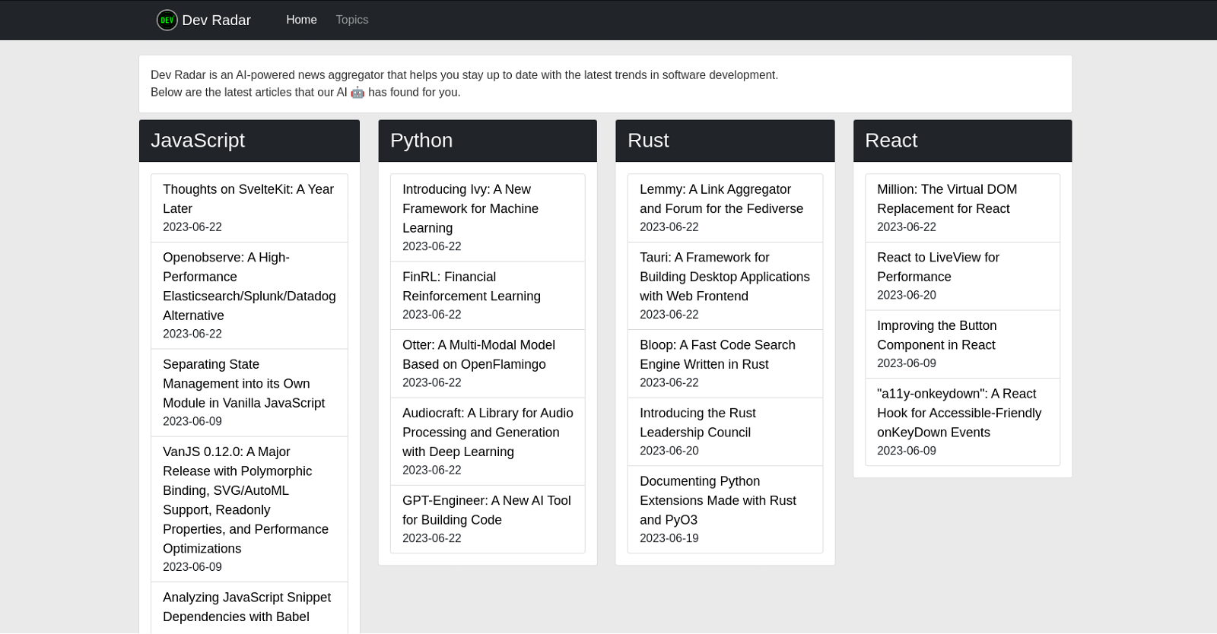1217x634 pixels.
Task: Click the green DEV logo icon
Action: point(167,21)
